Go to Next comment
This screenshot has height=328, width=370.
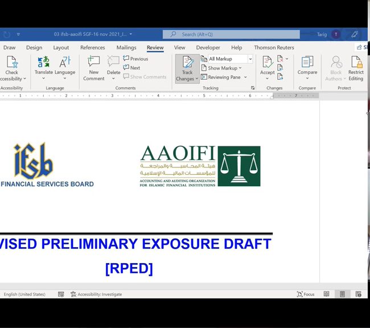131,68
